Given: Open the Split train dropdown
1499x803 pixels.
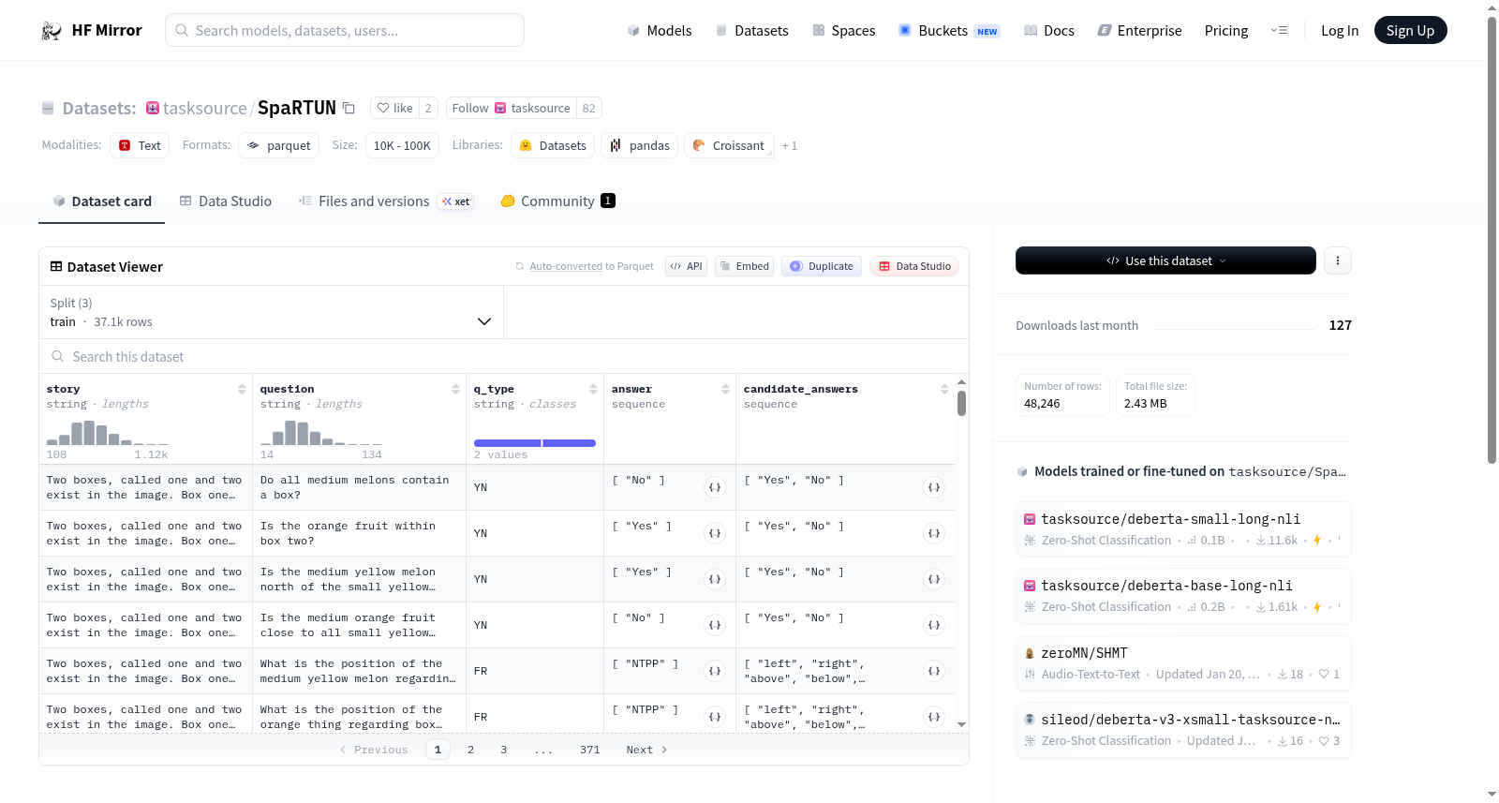Looking at the screenshot, I should click(x=271, y=312).
